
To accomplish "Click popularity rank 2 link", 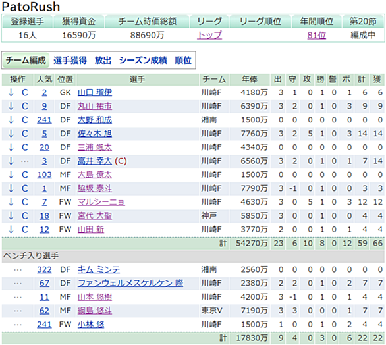I will (x=44, y=93).
